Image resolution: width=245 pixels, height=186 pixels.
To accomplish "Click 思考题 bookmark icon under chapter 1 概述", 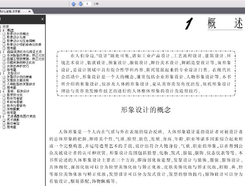I will point(4,48).
